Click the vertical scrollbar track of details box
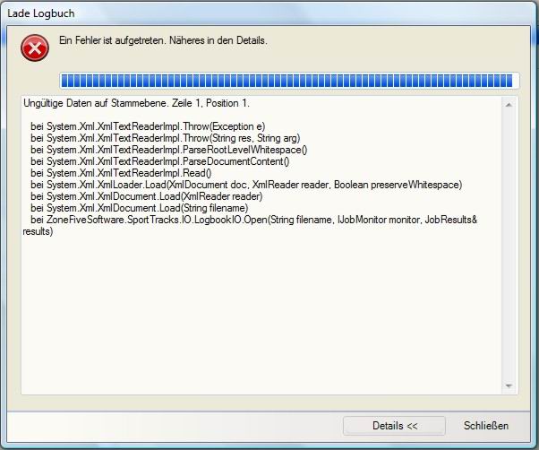The image size is (539, 450). click(509, 242)
